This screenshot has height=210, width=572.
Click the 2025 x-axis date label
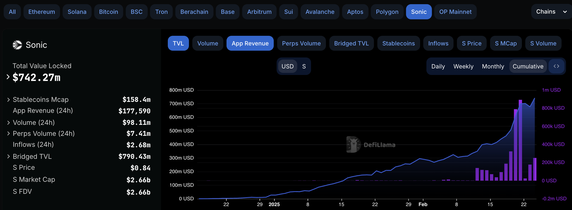[x=274, y=204]
